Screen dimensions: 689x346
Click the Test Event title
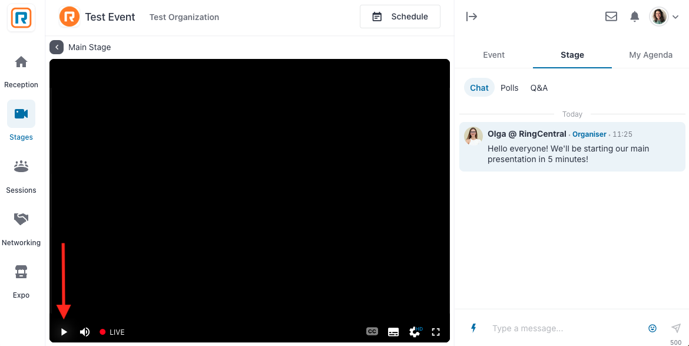click(x=110, y=17)
